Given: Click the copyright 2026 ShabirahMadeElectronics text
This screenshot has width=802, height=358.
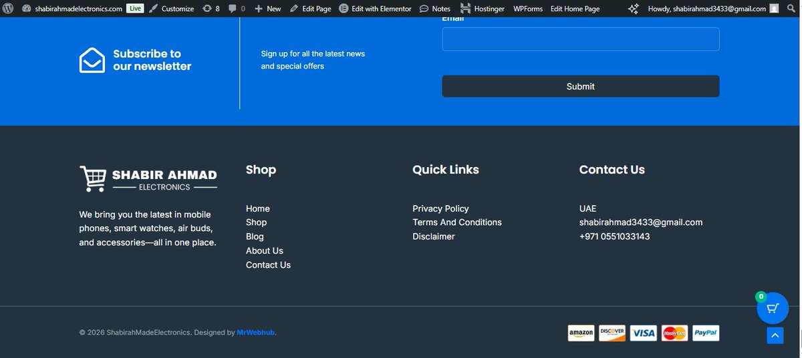Looking at the screenshot, I should (x=135, y=333).
